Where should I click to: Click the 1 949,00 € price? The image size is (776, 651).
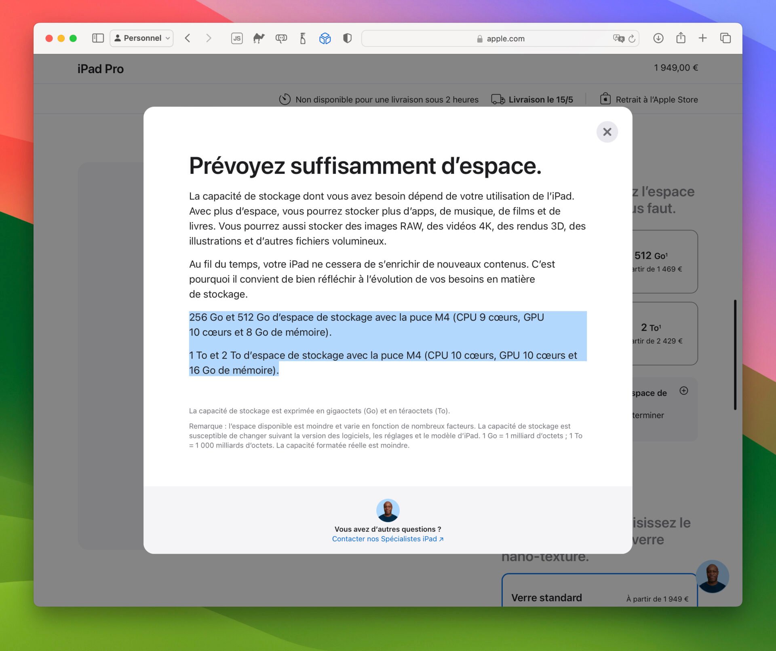coord(676,68)
